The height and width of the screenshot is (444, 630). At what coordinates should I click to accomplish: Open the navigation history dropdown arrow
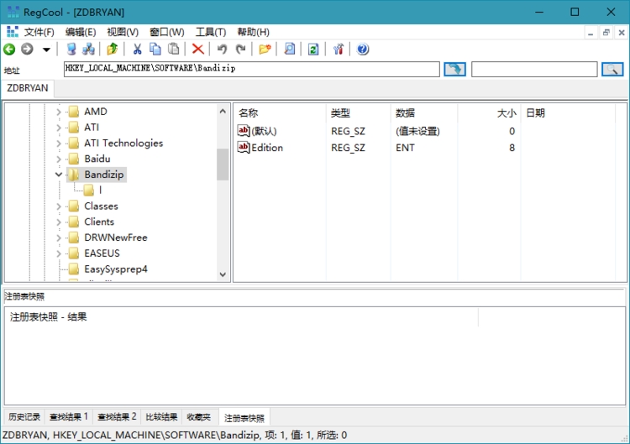[x=46, y=50]
